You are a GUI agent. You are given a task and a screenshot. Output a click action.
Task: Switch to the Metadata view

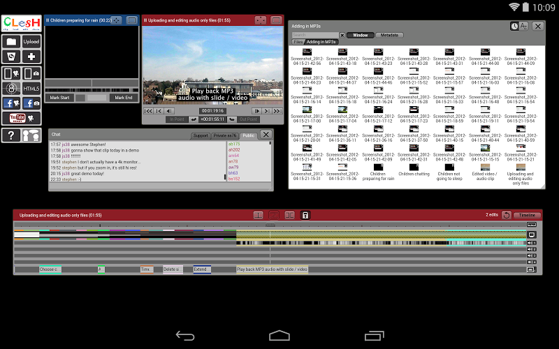[x=389, y=35]
